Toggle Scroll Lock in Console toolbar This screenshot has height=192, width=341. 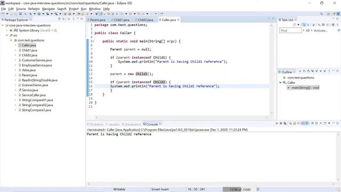pos(295,123)
